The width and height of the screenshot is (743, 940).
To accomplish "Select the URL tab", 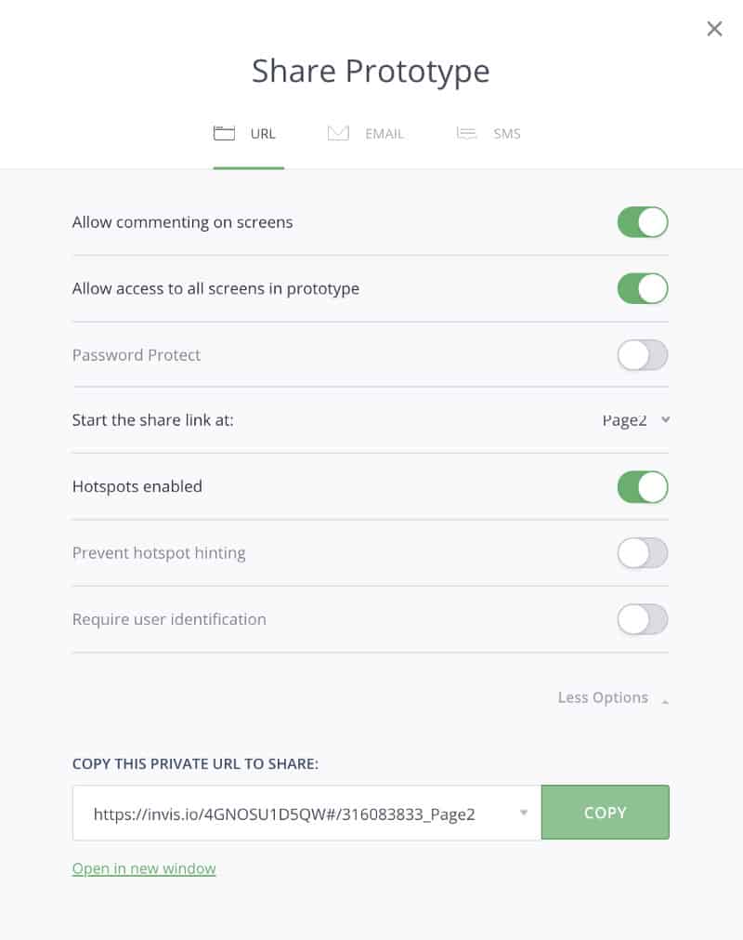I will (262, 133).
